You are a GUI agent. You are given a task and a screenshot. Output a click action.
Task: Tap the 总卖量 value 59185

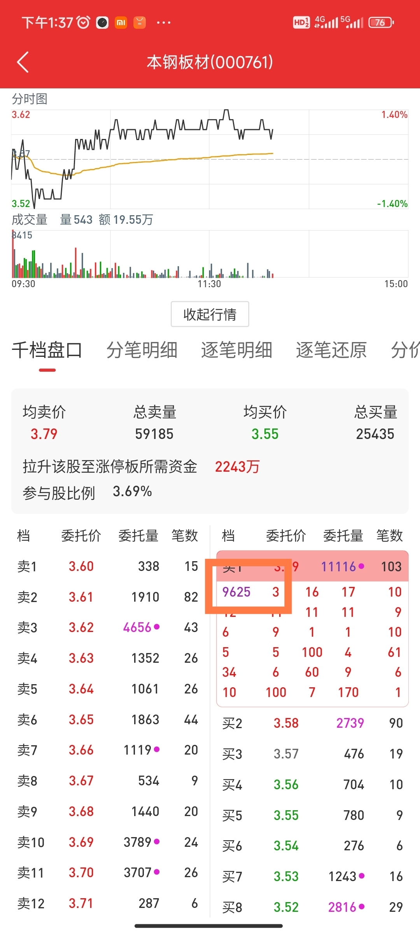pyautogui.click(x=154, y=434)
